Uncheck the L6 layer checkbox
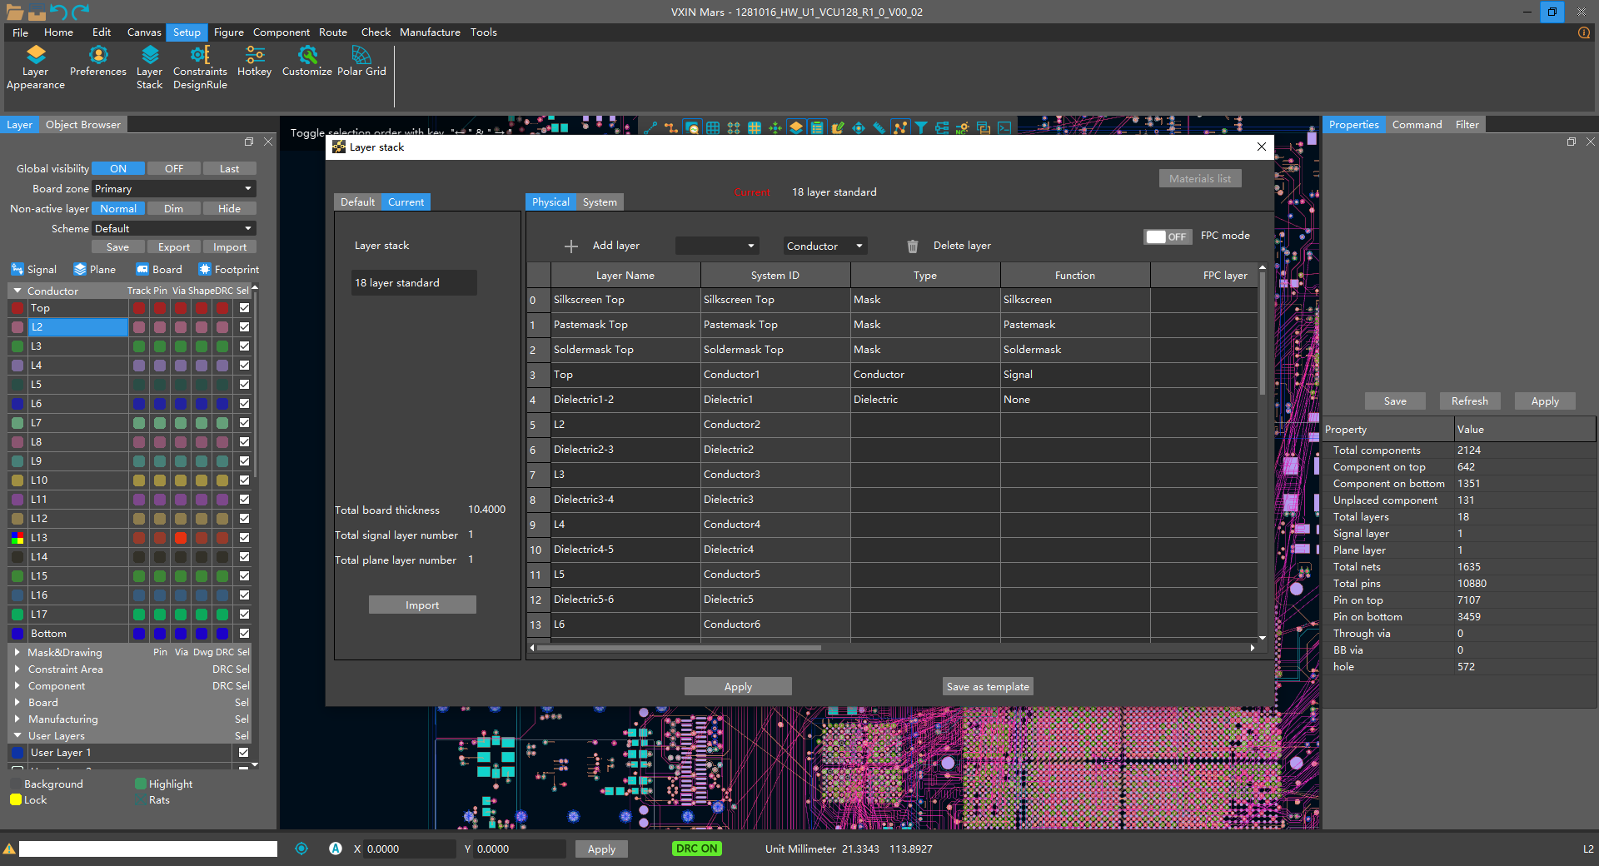This screenshot has width=1599, height=866. click(244, 404)
